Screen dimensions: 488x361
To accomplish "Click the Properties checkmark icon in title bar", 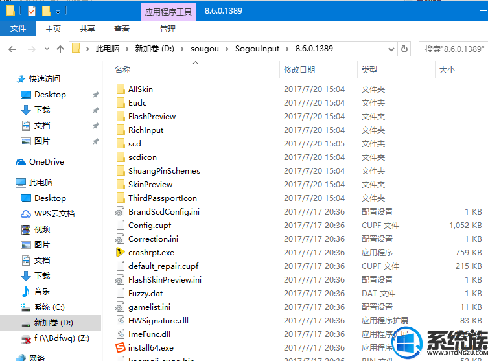I will pos(32,12).
